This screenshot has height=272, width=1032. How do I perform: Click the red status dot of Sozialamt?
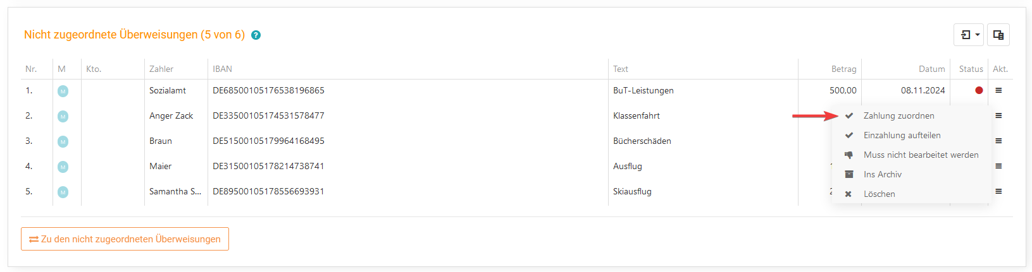click(979, 90)
